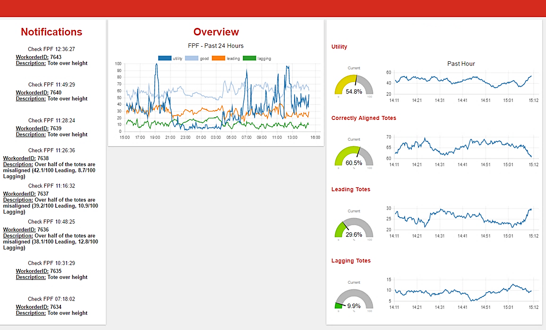
Task: Toggle the good series legend item
Action: pos(197,59)
